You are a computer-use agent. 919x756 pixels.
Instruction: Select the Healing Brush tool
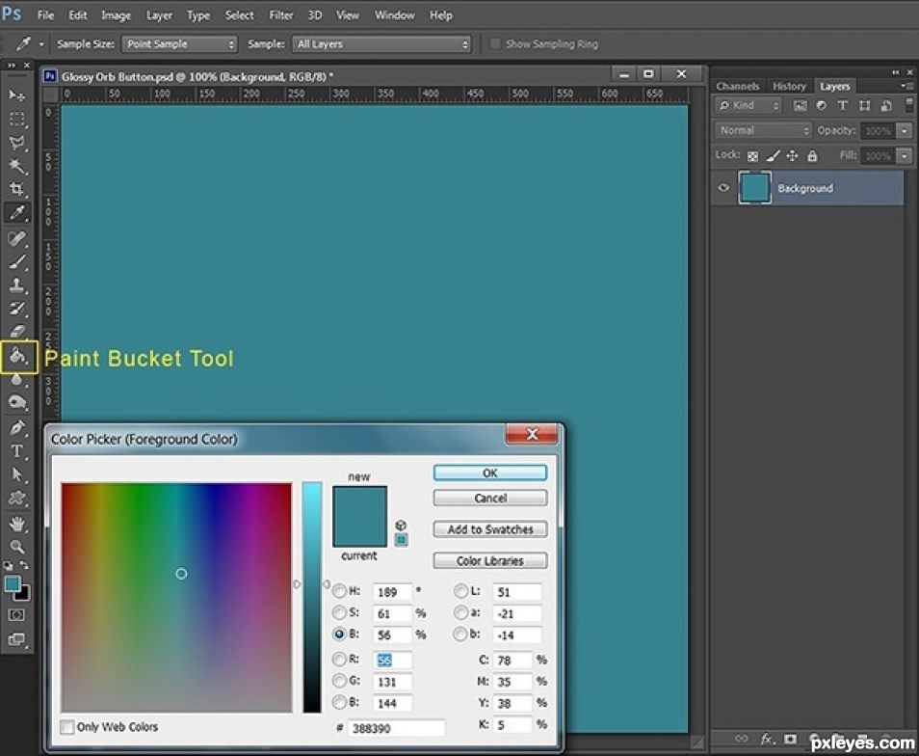pyautogui.click(x=17, y=238)
